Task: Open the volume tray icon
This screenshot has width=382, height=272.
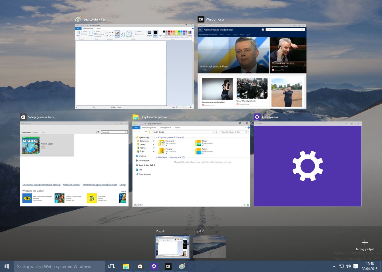Action: pyautogui.click(x=348, y=266)
